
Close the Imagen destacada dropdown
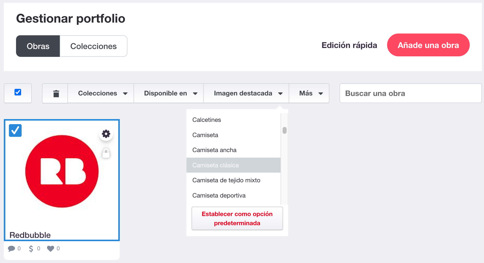point(246,93)
